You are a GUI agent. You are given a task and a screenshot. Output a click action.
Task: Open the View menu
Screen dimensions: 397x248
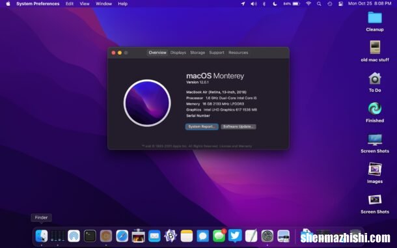pos(85,4)
